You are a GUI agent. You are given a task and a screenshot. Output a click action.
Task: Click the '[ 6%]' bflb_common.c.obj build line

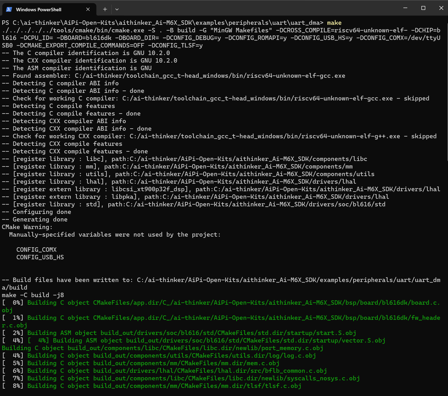[x=164, y=371]
